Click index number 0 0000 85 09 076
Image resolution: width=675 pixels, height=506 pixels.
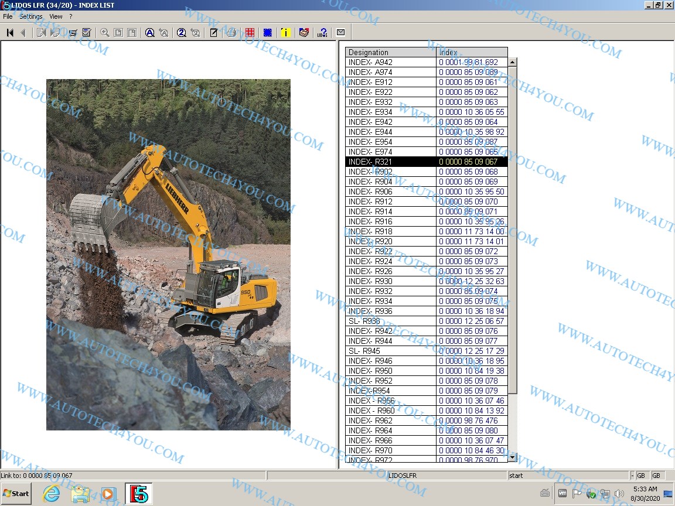pyautogui.click(x=471, y=331)
